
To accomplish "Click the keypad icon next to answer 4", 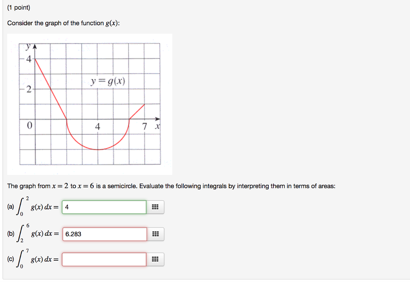I will 156,207.
